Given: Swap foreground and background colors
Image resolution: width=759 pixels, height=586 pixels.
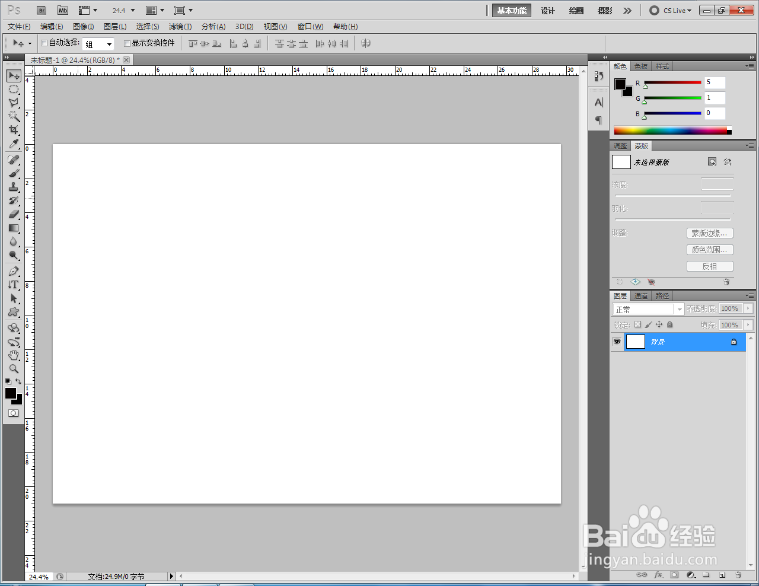Looking at the screenshot, I should click(x=18, y=381).
